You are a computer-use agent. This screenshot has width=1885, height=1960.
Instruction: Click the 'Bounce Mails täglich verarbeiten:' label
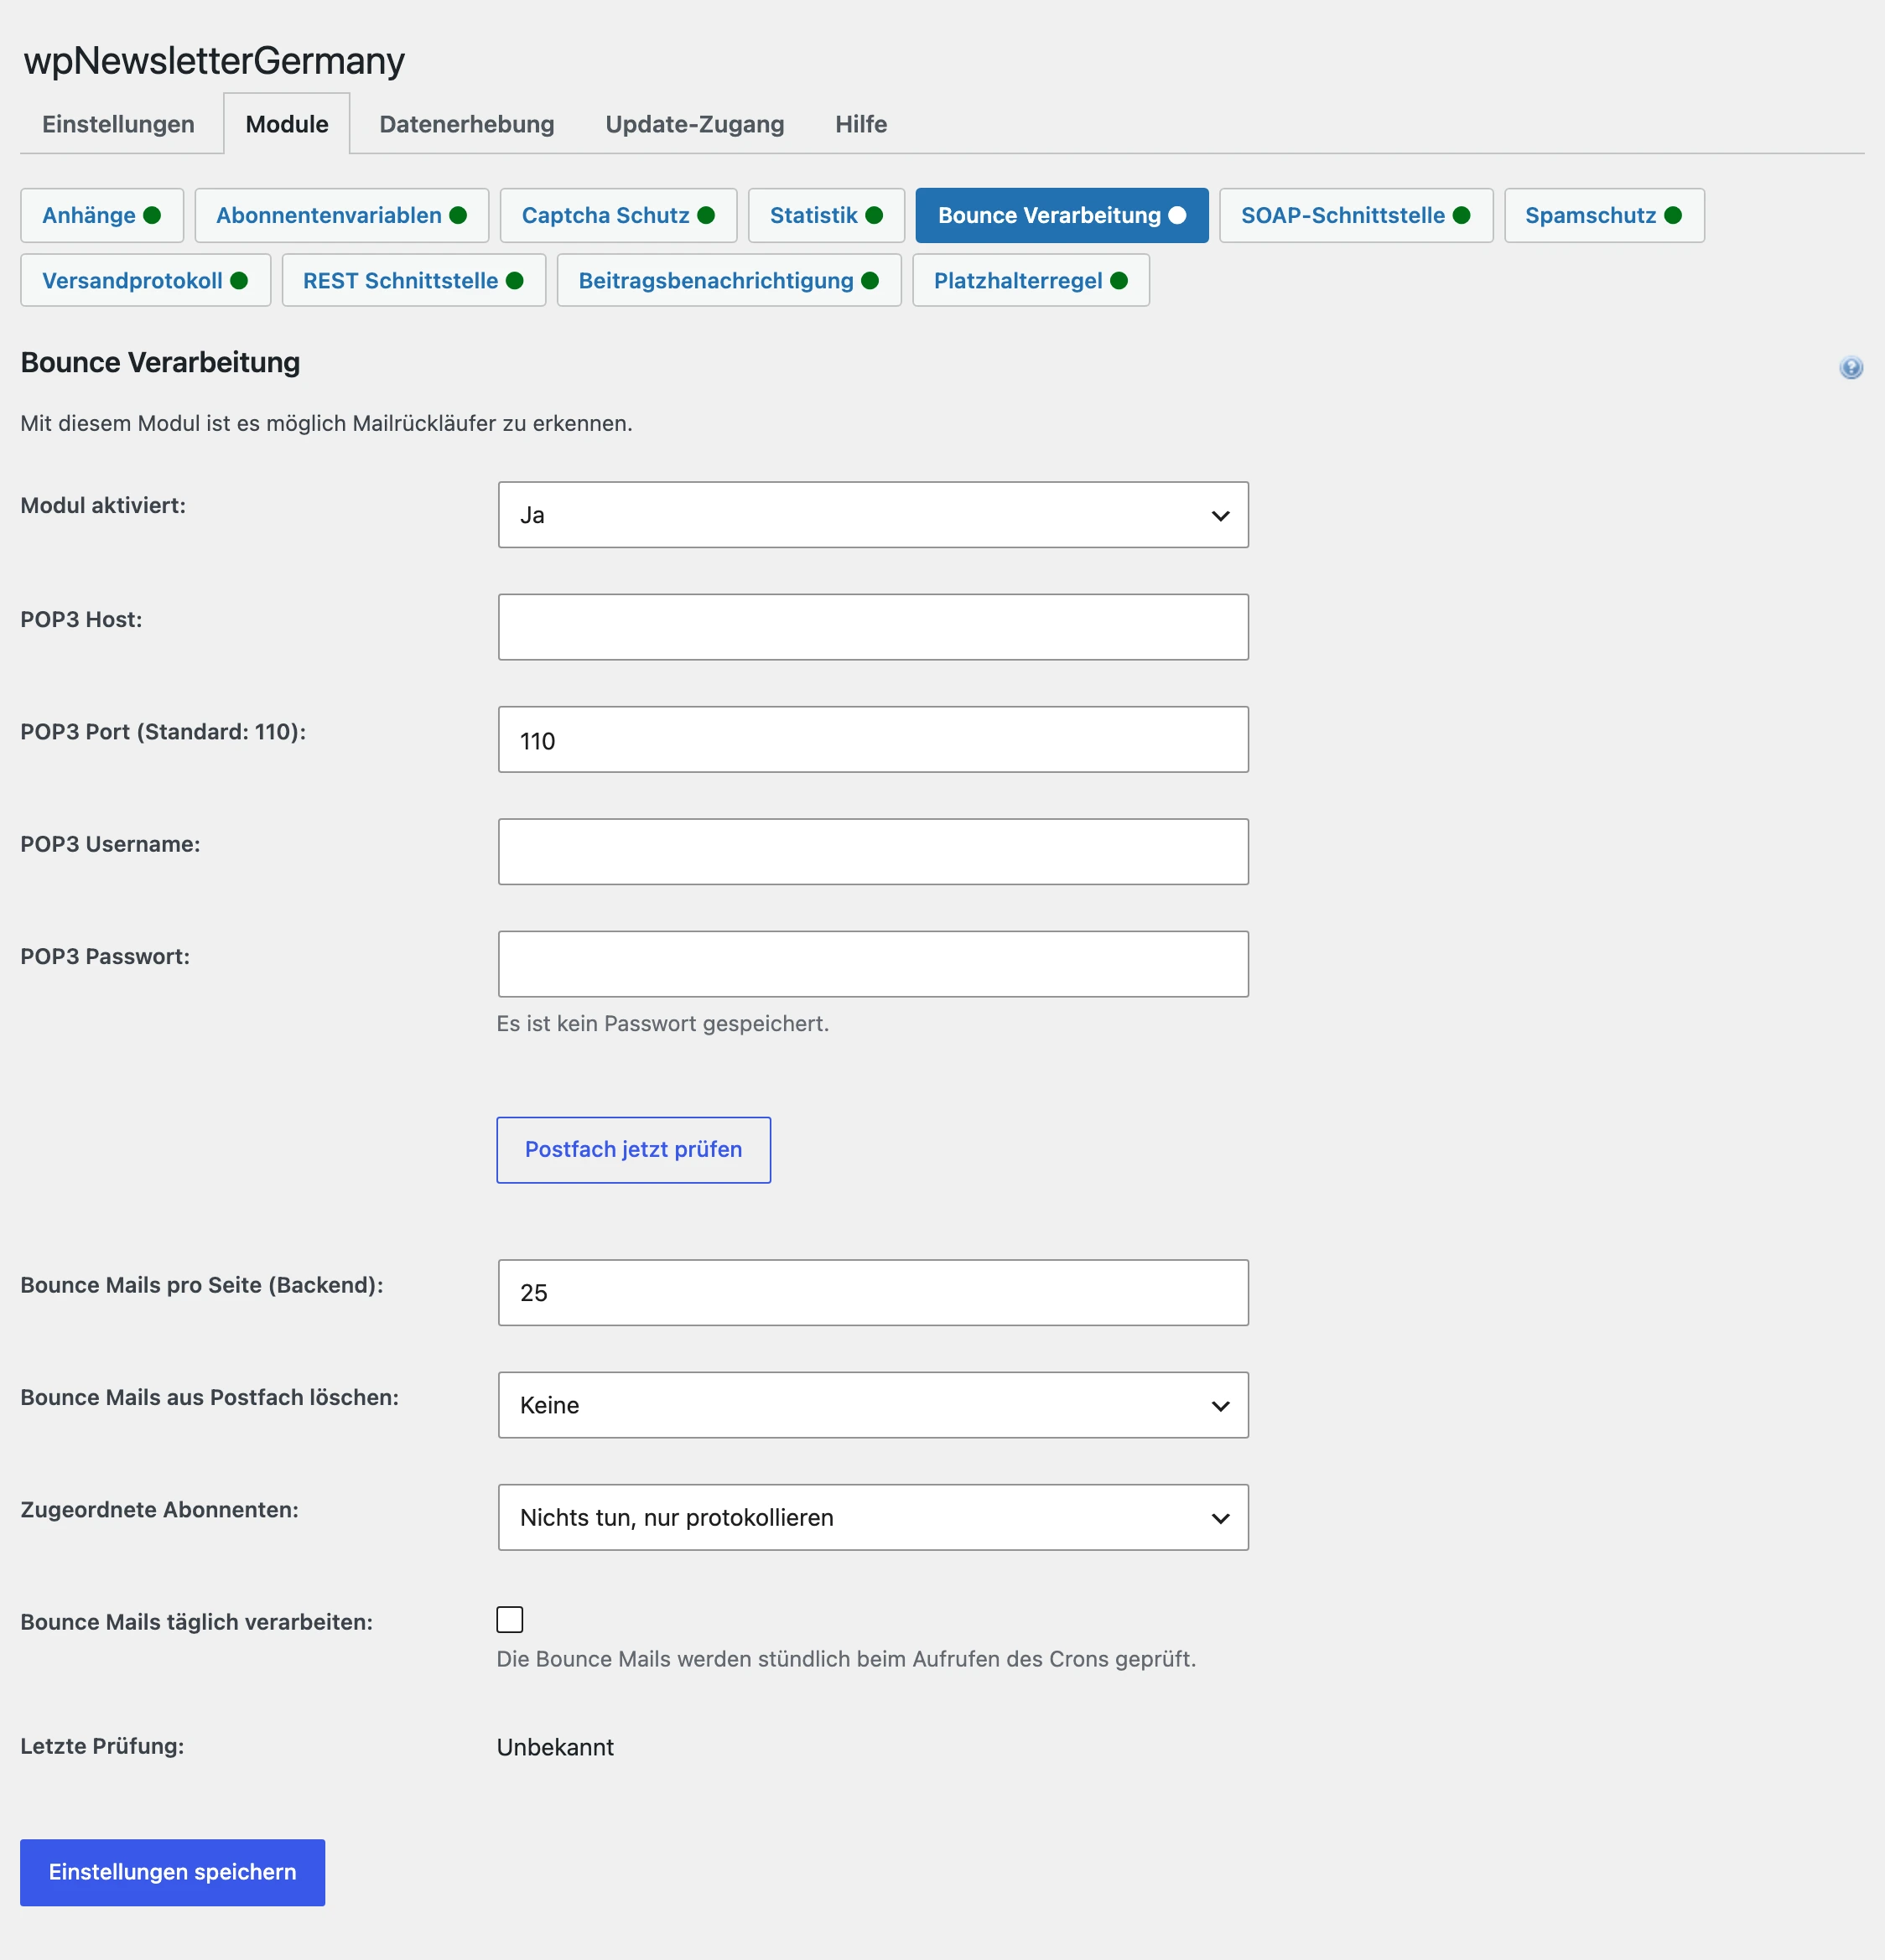196,1622
